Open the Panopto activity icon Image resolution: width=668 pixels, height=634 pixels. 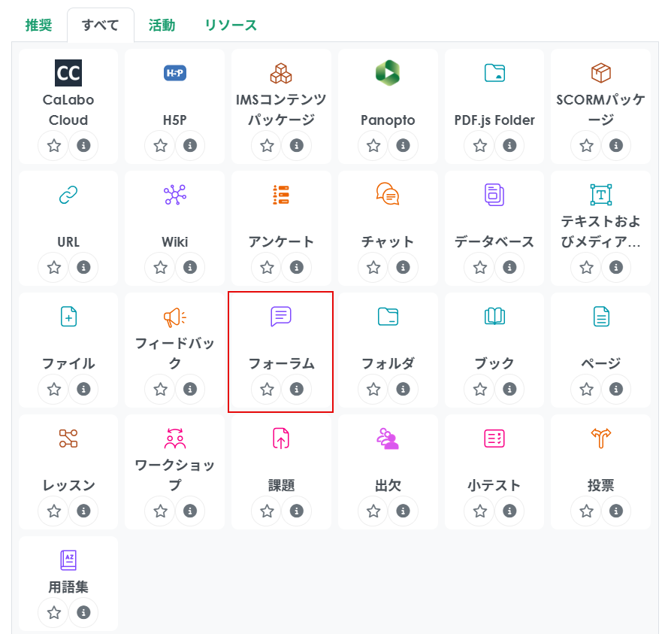(387, 73)
